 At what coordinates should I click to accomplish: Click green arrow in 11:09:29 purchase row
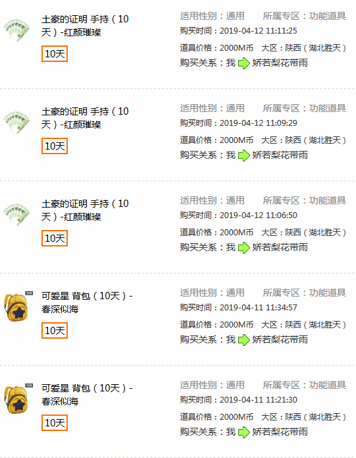[x=243, y=156]
